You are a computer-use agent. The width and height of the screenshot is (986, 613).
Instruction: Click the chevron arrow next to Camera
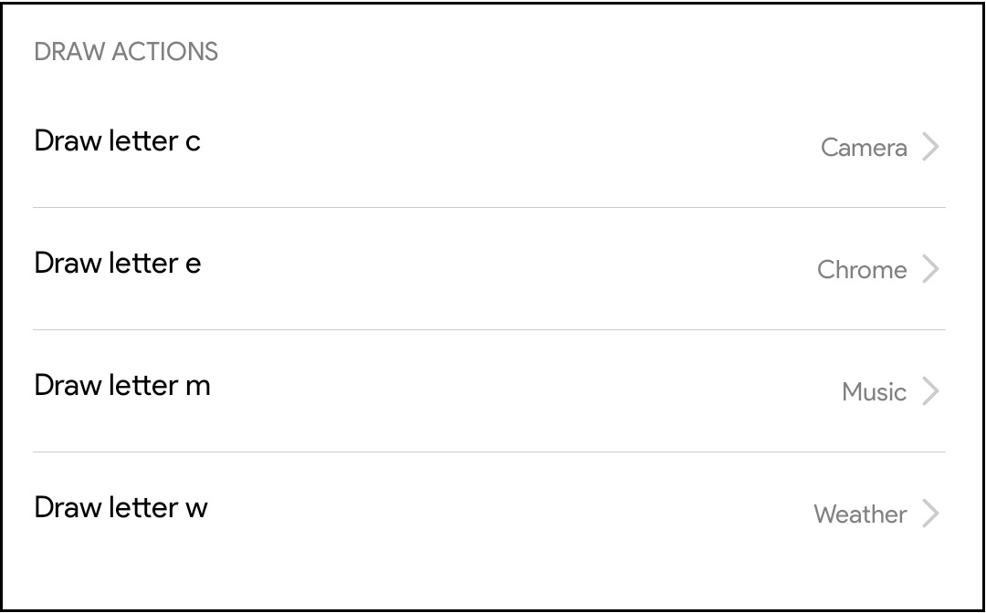[930, 147]
